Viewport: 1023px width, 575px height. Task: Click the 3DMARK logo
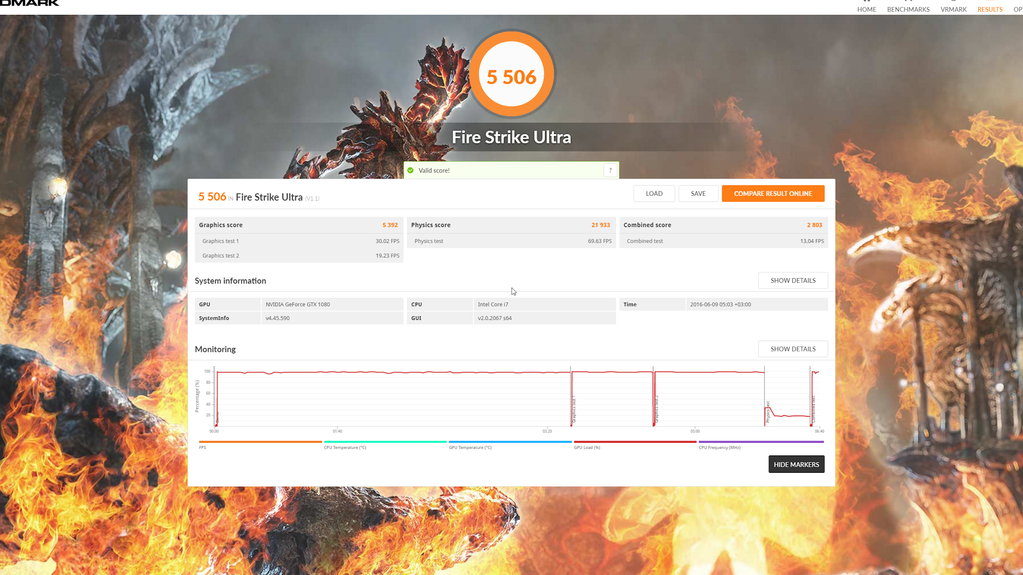click(x=29, y=3)
